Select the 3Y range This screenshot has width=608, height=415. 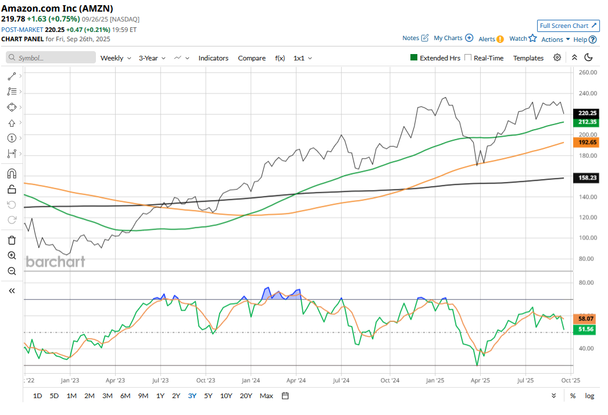tap(192, 396)
